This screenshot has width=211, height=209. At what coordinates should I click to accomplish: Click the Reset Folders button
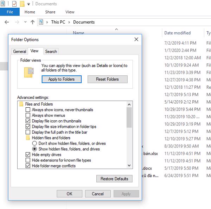tap(107, 79)
